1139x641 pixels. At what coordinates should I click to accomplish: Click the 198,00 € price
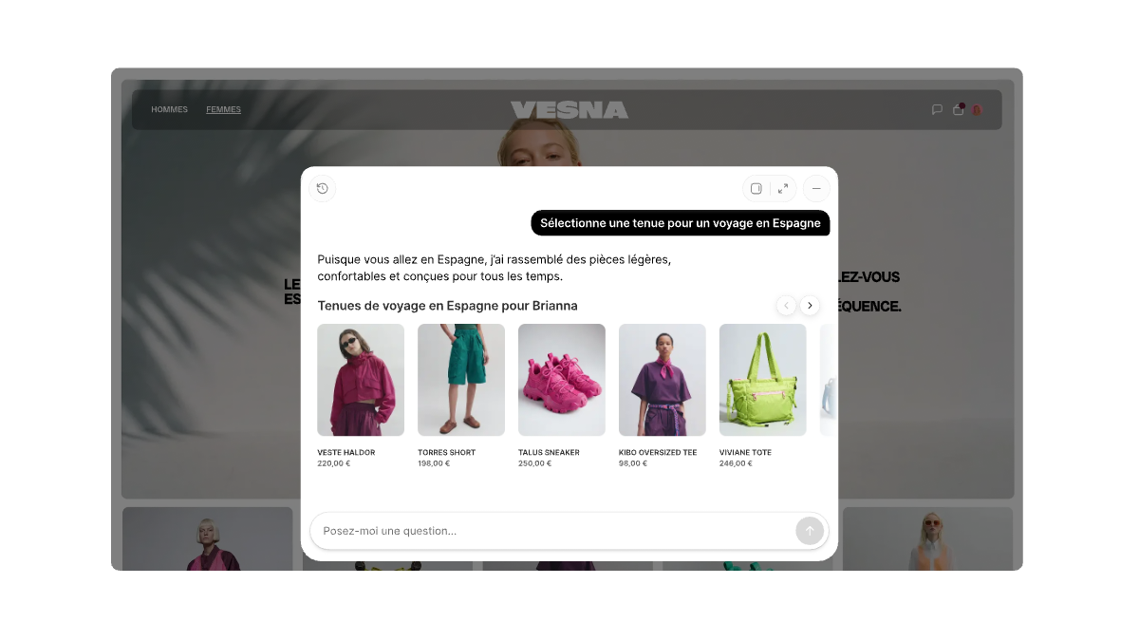(x=434, y=463)
